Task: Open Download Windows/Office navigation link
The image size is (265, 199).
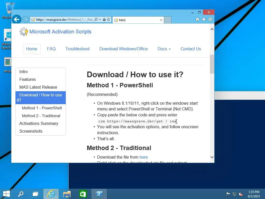Action: click(x=123, y=49)
